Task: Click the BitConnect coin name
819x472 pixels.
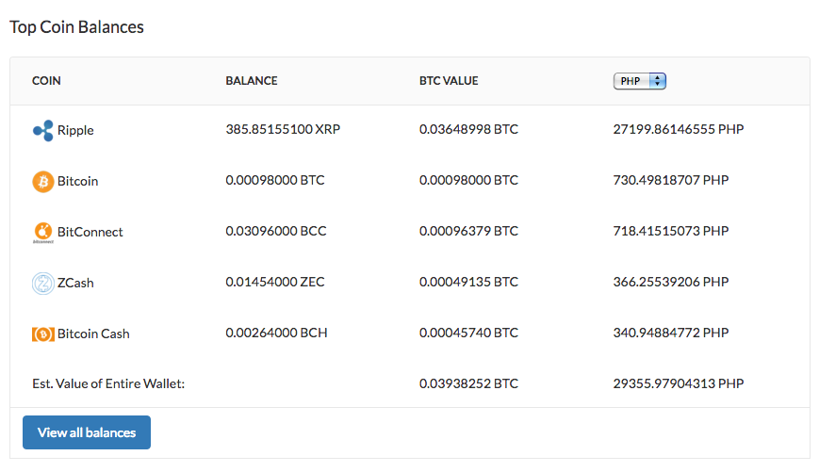Action: click(x=90, y=232)
